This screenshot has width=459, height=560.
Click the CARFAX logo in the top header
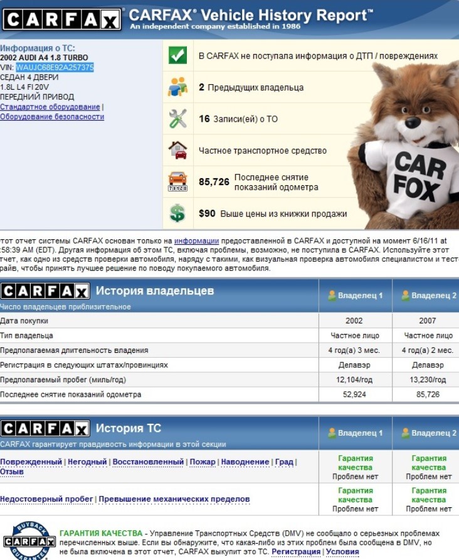pos(61,19)
